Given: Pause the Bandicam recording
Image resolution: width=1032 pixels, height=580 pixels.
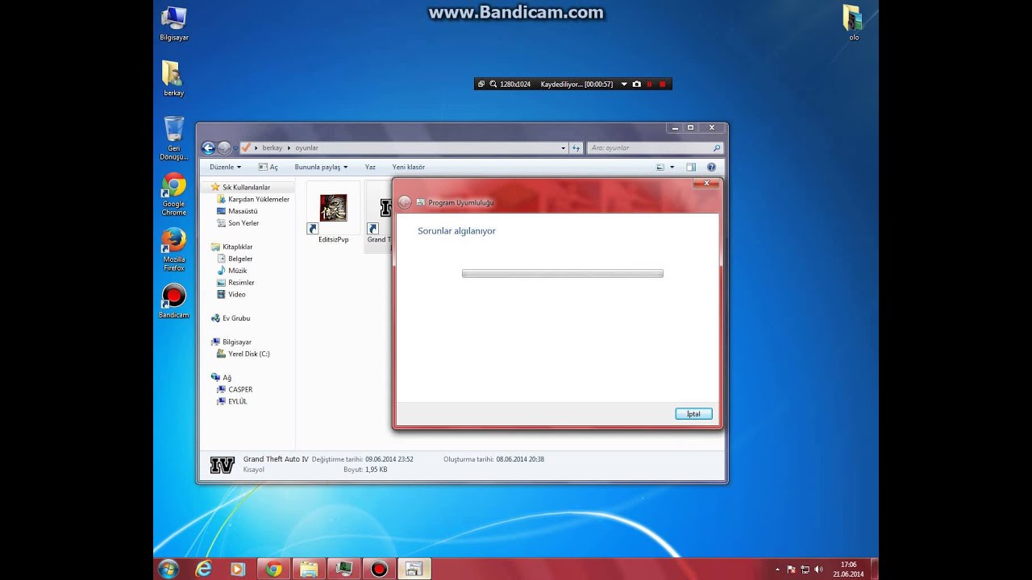Looking at the screenshot, I should click(650, 84).
